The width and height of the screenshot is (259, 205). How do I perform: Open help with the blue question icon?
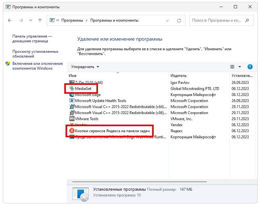pos(250,67)
